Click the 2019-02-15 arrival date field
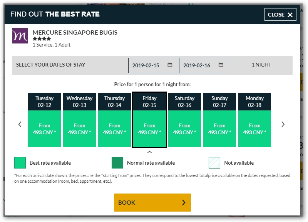This screenshot has height=222, width=308. point(153,65)
